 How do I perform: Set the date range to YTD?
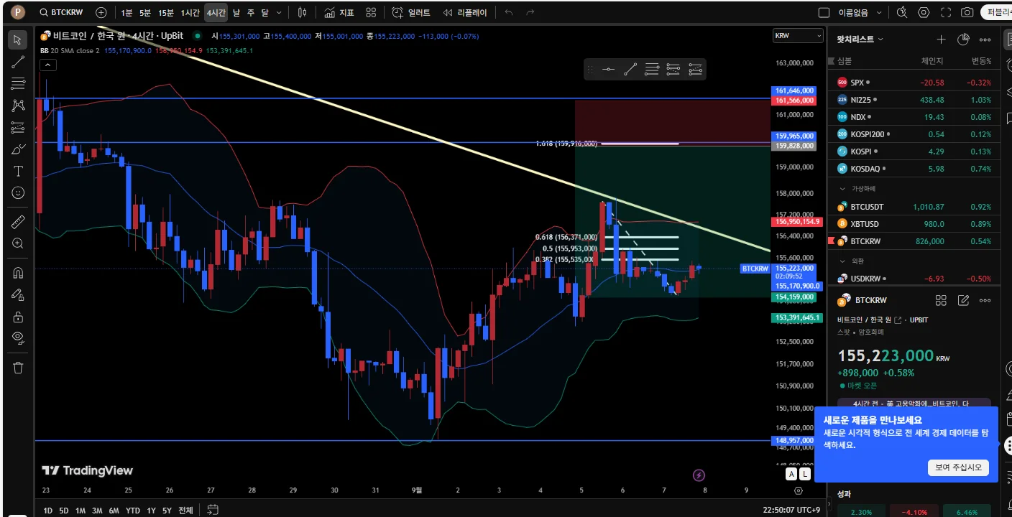pyautogui.click(x=132, y=511)
